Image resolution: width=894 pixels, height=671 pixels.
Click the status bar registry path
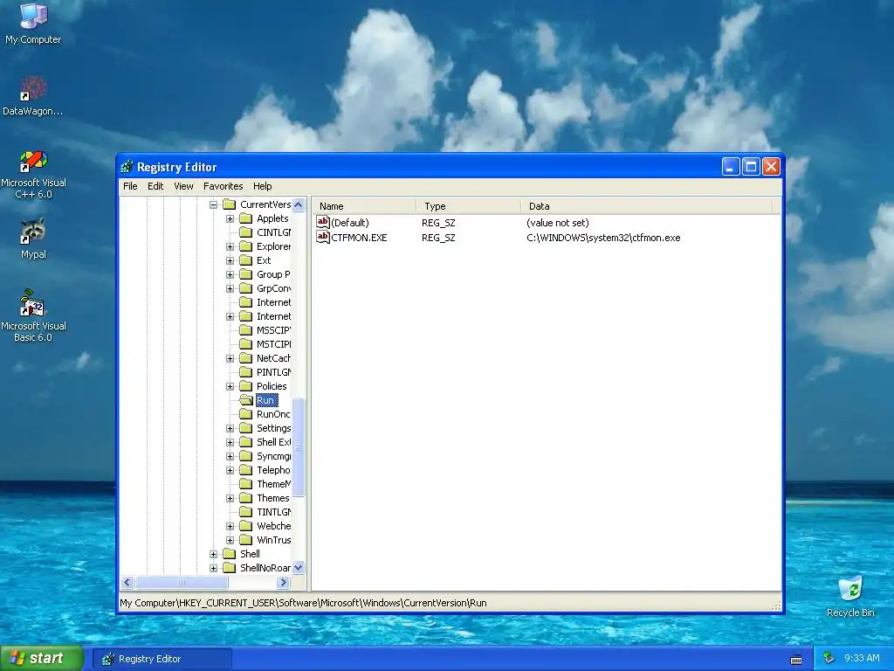[303, 603]
